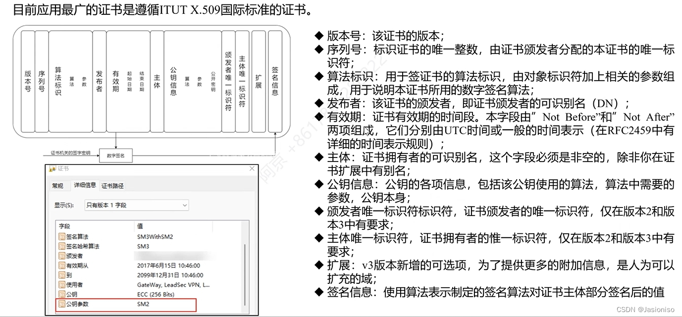Click the 使用者 field icon

pos(62,285)
